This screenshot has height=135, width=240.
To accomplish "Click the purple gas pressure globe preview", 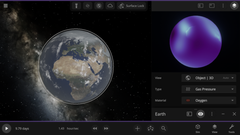I will [x=196, y=42].
